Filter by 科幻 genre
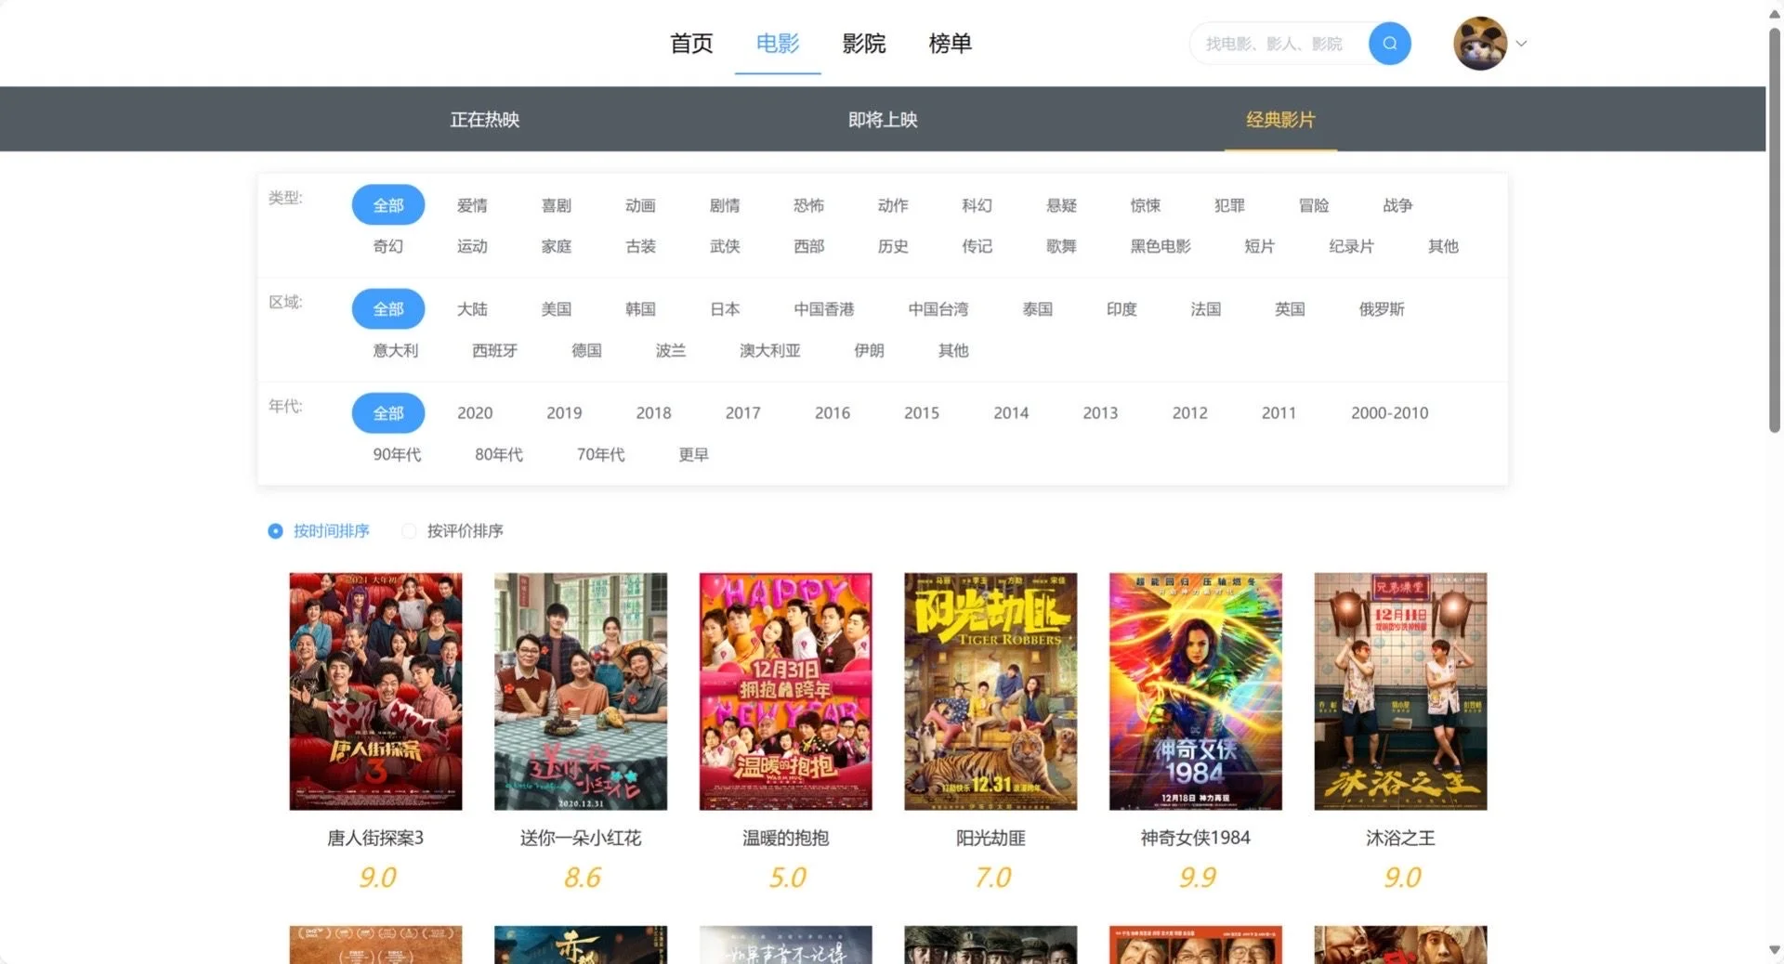The width and height of the screenshot is (1784, 964). (977, 205)
